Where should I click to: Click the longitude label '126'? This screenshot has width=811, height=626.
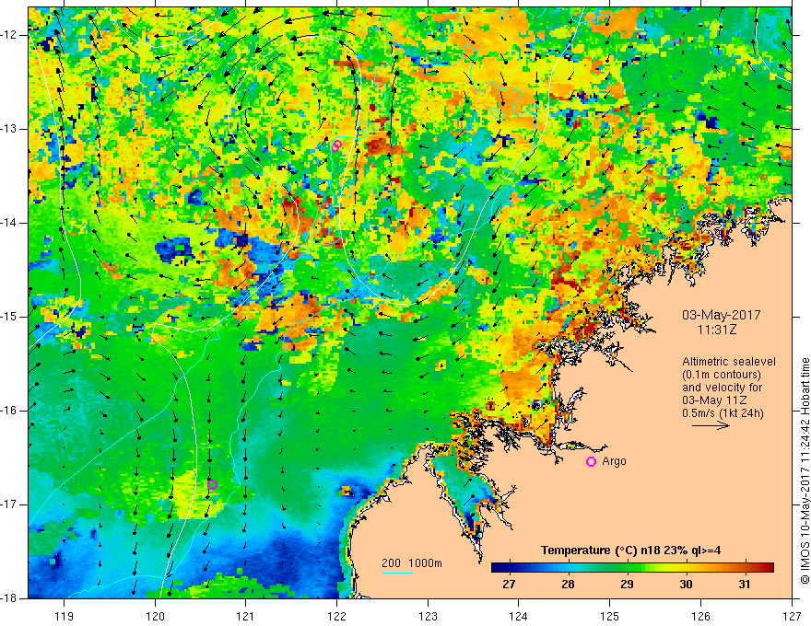click(700, 616)
